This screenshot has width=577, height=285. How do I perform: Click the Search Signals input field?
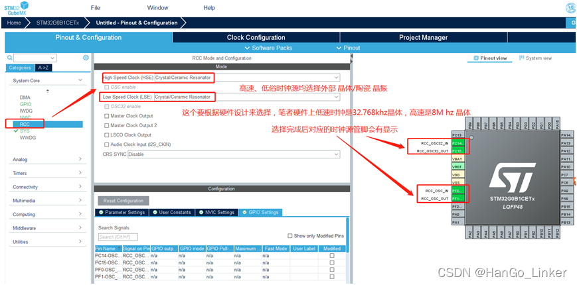[118, 237]
